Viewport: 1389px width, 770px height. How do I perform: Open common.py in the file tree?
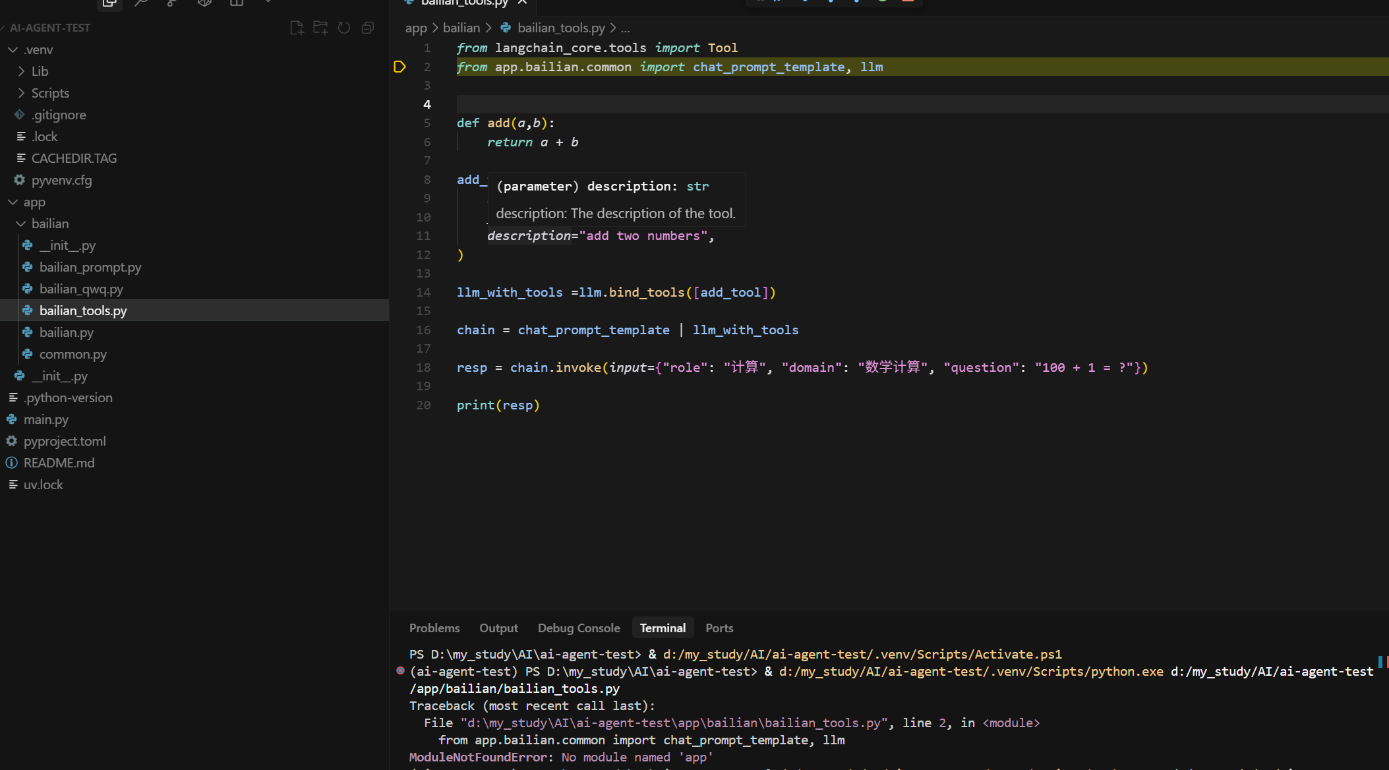(x=73, y=354)
